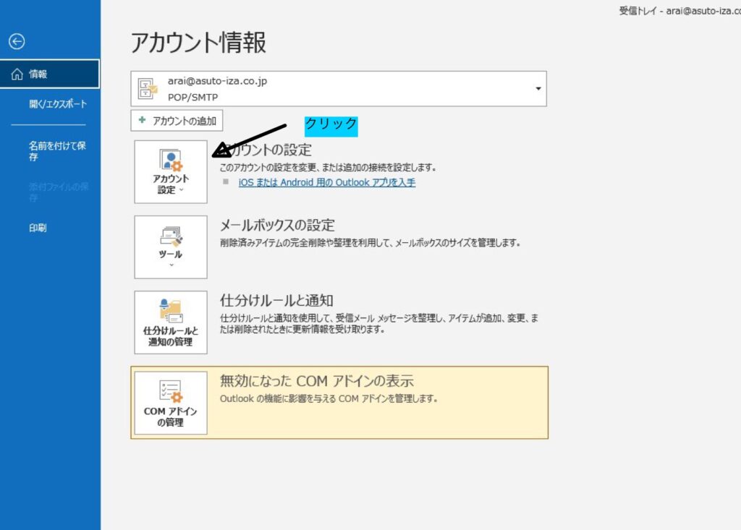
Task: Click the mail account icon in account selector
Action: pos(148,89)
